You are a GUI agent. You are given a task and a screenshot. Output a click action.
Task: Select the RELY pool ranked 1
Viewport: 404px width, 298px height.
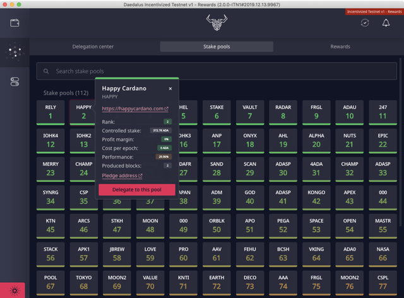(50, 113)
